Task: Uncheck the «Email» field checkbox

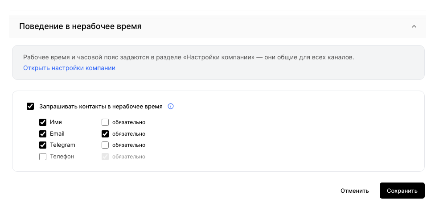Action: (43, 134)
